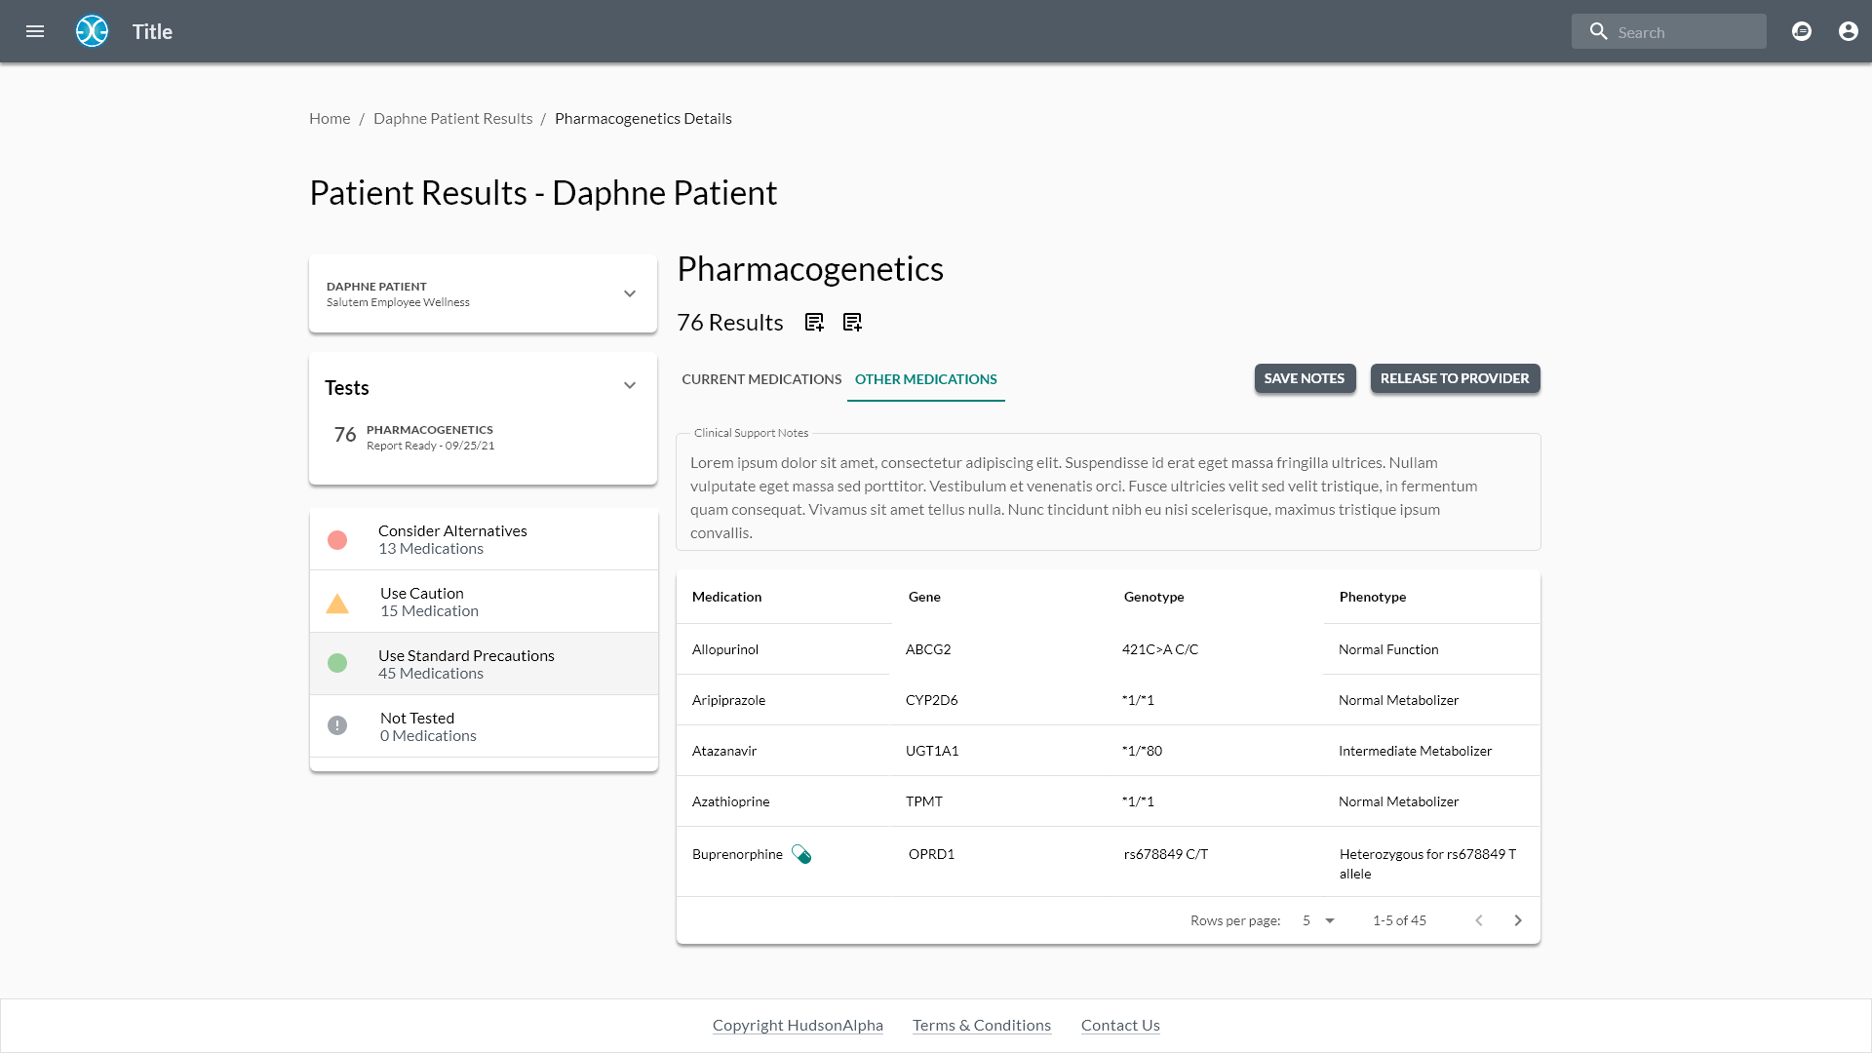
Task: Open the rows per page dropdown
Action: pyautogui.click(x=1318, y=920)
